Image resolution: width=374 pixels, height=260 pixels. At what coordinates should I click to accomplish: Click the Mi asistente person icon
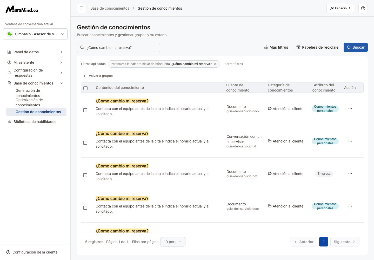[9, 62]
